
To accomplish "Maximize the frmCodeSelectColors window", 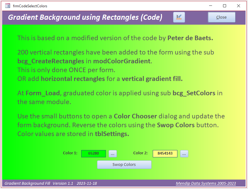I will pos(225,6).
